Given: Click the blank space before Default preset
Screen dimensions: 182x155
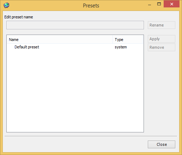Looking at the screenshot, I should pos(11,47).
